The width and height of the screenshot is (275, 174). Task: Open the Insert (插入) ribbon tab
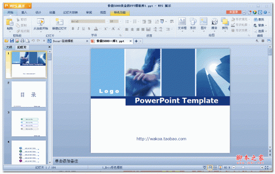pos(24,12)
